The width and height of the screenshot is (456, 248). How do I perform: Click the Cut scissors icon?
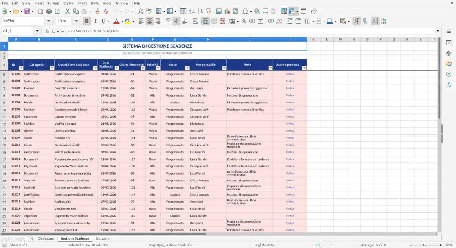(x=68, y=11)
